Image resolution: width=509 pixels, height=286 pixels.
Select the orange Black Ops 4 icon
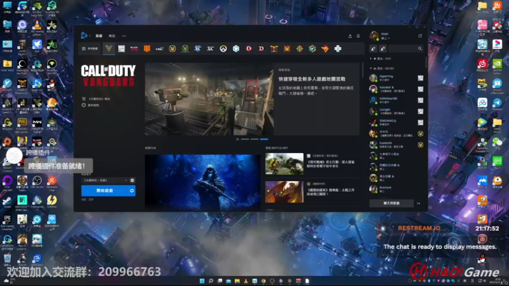point(147,49)
